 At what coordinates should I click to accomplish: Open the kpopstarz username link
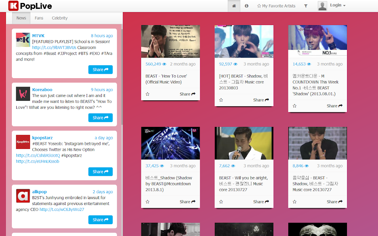42,138
